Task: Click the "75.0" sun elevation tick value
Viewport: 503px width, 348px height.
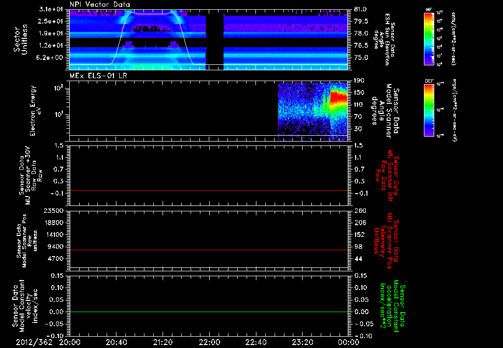Action: pos(361,58)
